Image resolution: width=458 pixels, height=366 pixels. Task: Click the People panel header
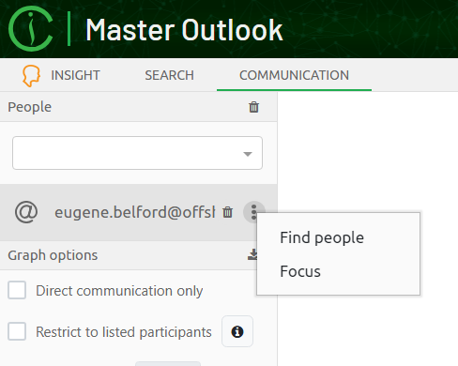(x=138, y=107)
